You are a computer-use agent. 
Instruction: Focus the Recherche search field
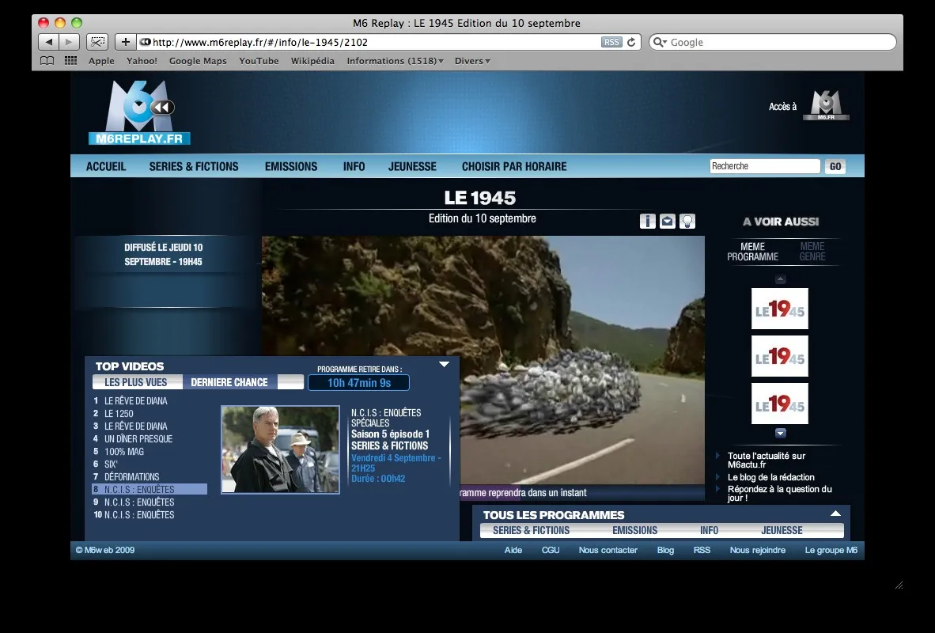(765, 166)
